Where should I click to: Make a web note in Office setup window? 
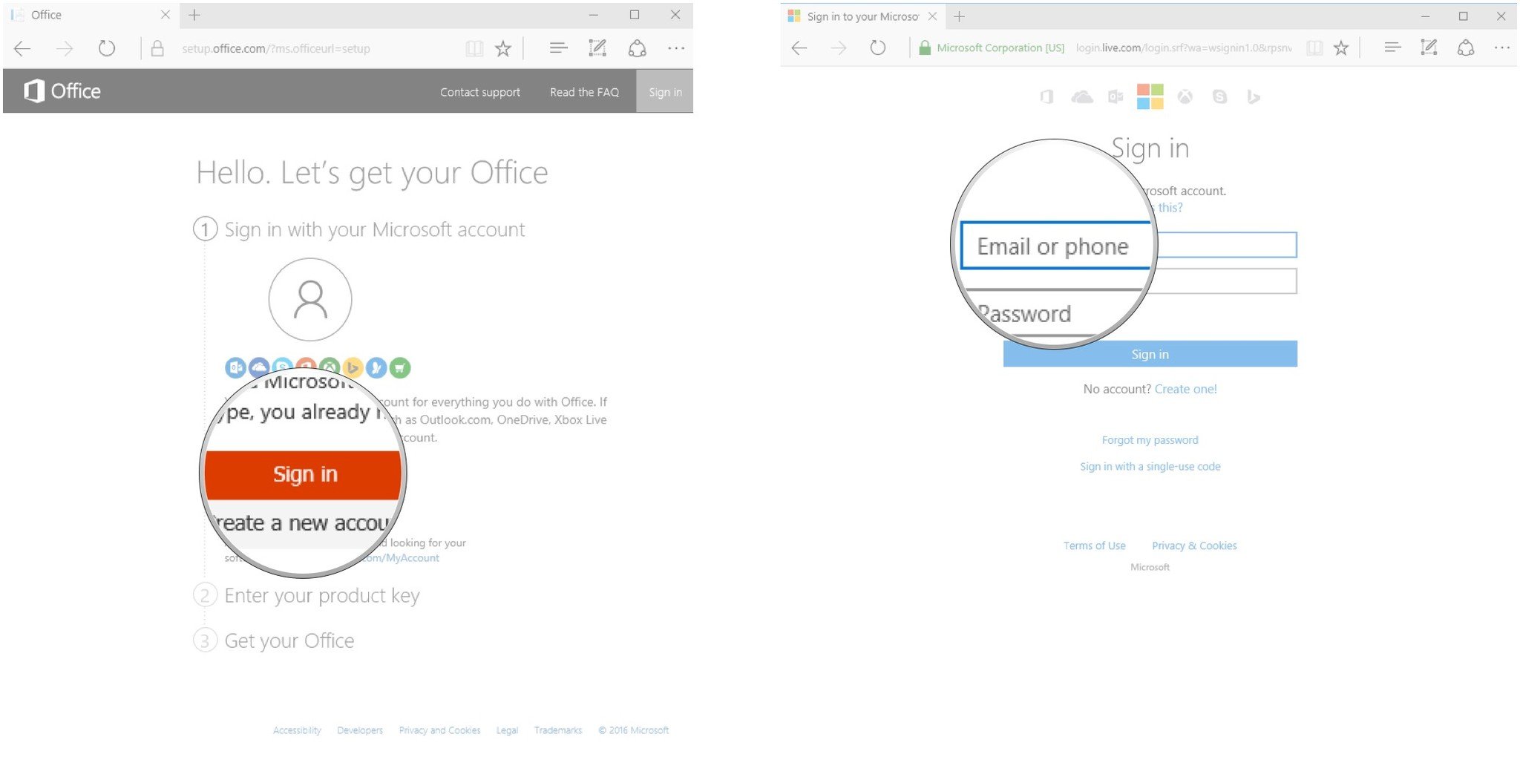coord(597,48)
